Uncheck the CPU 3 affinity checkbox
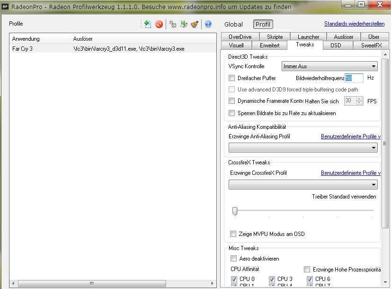The height and width of the screenshot is (289, 391). 272,279
